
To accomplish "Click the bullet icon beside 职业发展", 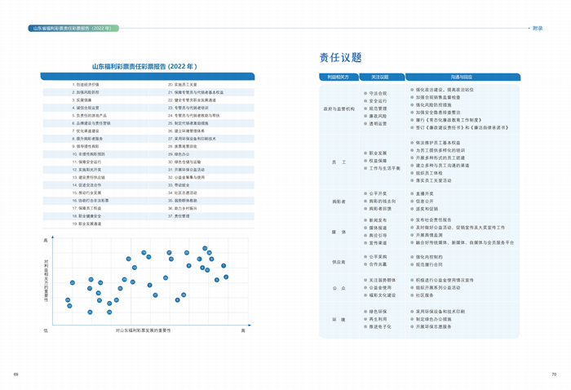I will [x=364, y=153].
